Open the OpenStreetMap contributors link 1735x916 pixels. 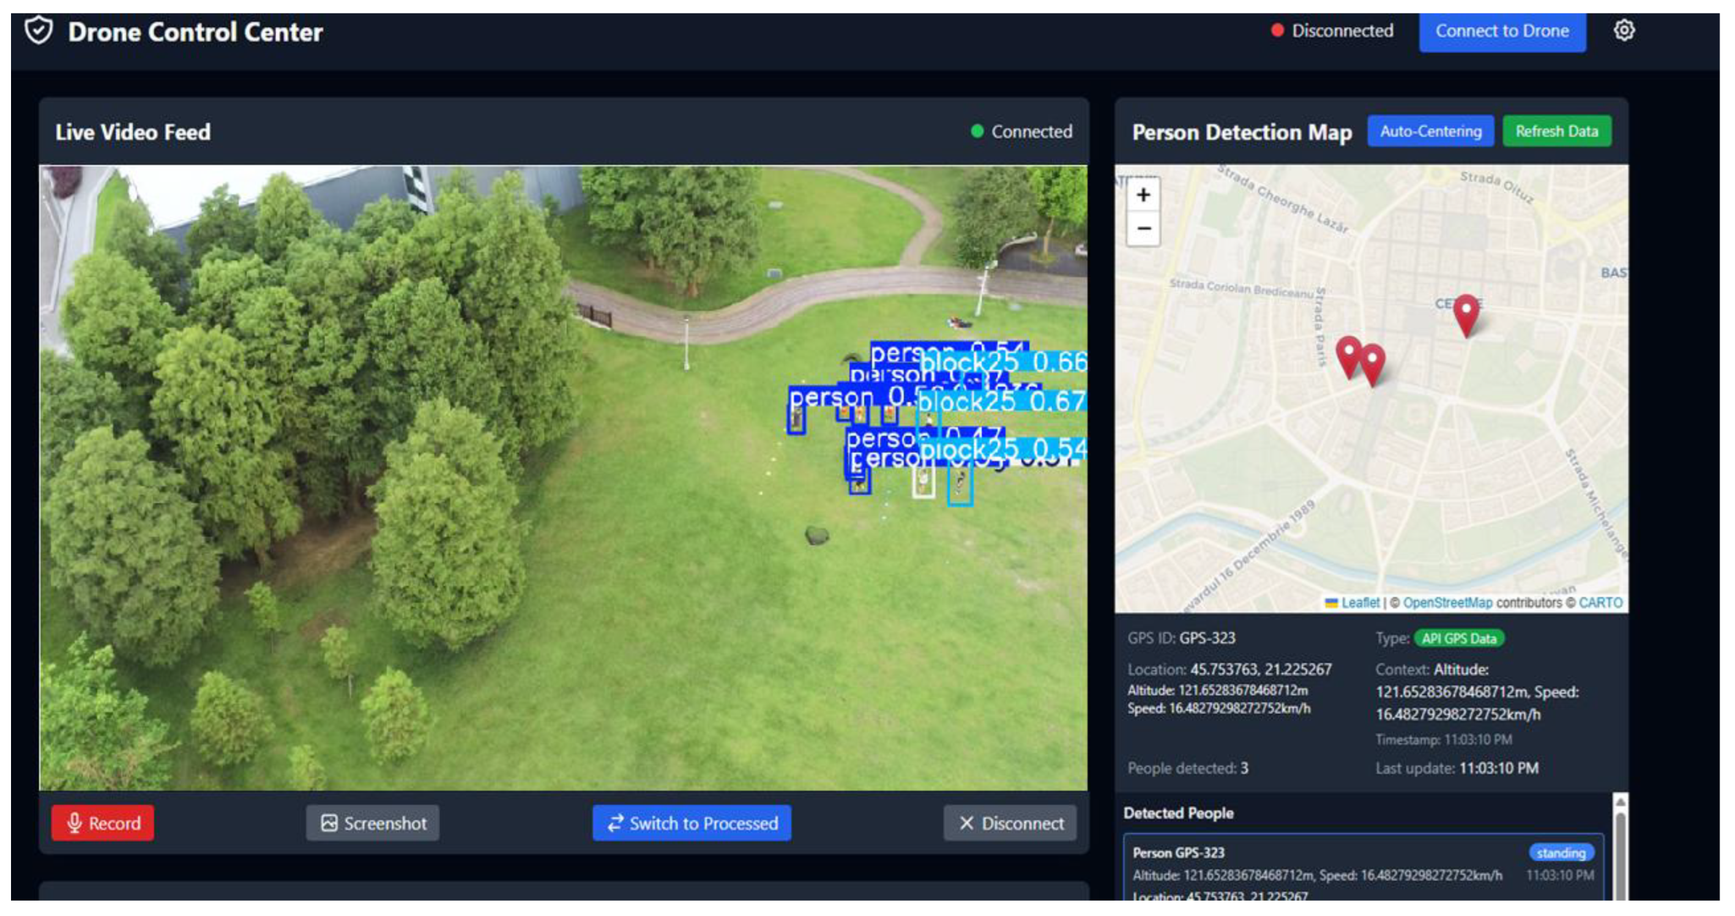pos(1447,603)
